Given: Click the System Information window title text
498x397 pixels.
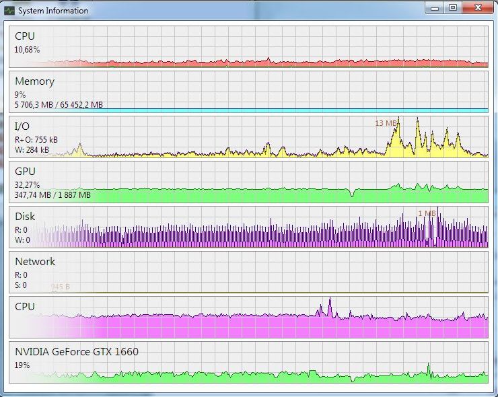Looking at the screenshot, I should tap(53, 11).
